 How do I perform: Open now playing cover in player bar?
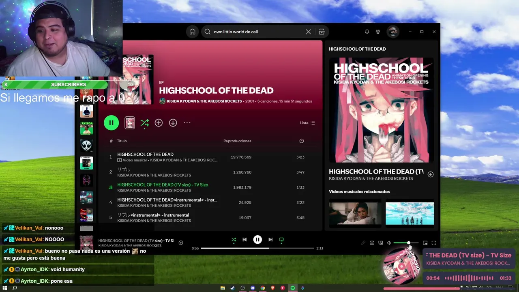point(86,243)
